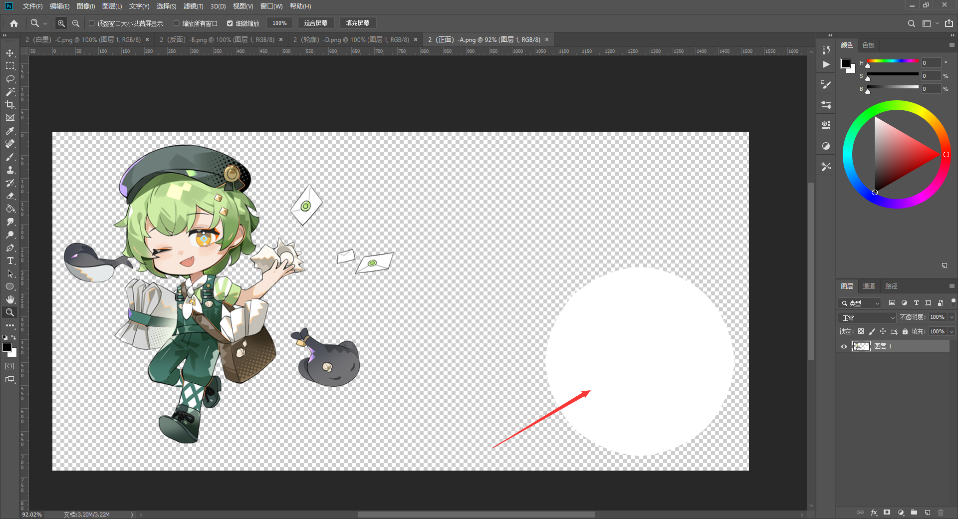Choose Zoom Out mode in options bar
This screenshot has width=958, height=519.
click(x=76, y=23)
